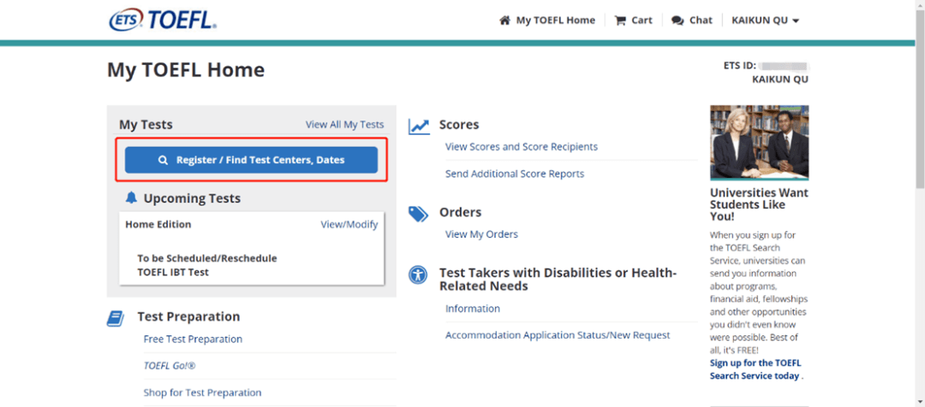Image resolution: width=925 pixels, height=407 pixels.
Task: Click the Orders tag icon
Action: click(x=418, y=214)
